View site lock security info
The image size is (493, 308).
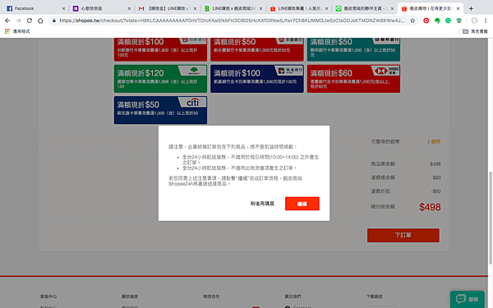coord(54,21)
